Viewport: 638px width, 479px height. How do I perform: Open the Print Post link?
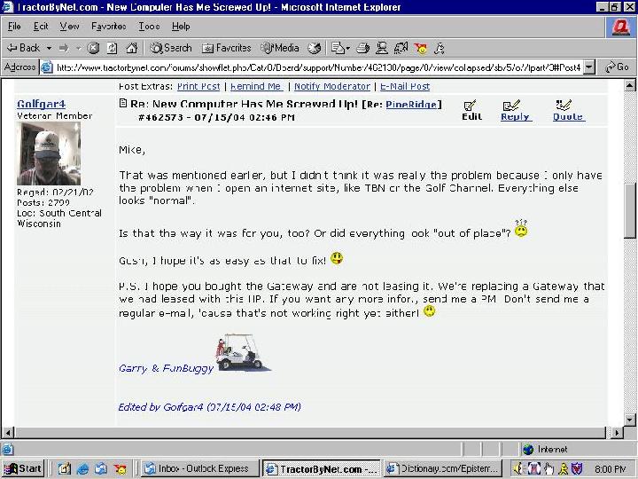click(x=198, y=86)
